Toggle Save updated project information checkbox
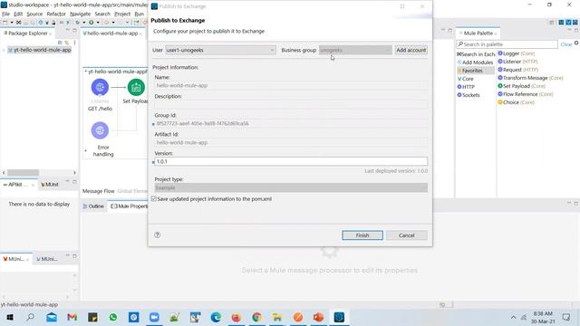This screenshot has height=326, width=580. click(x=154, y=199)
